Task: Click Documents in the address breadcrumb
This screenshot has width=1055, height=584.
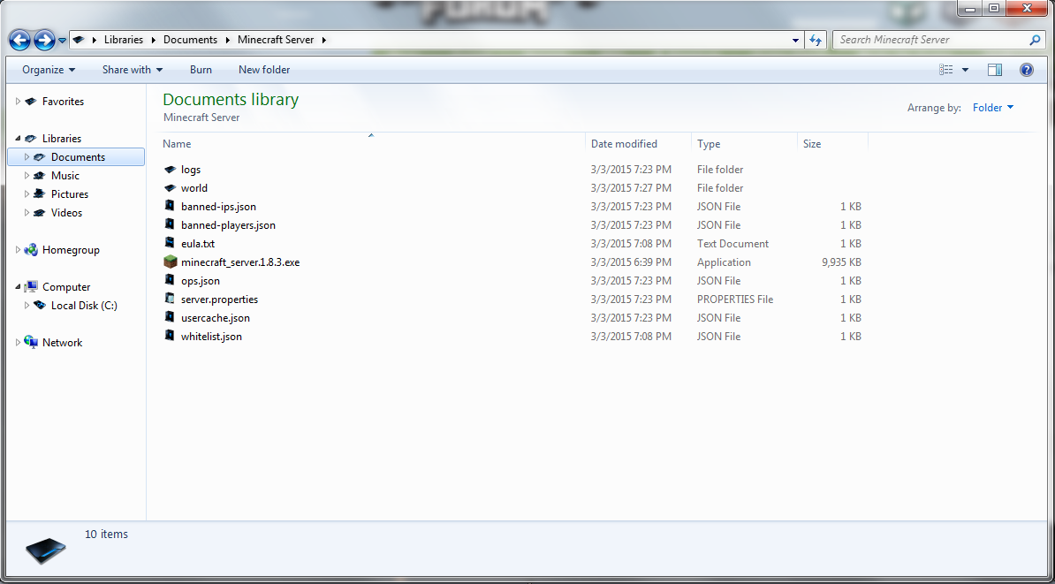Action: coord(190,40)
